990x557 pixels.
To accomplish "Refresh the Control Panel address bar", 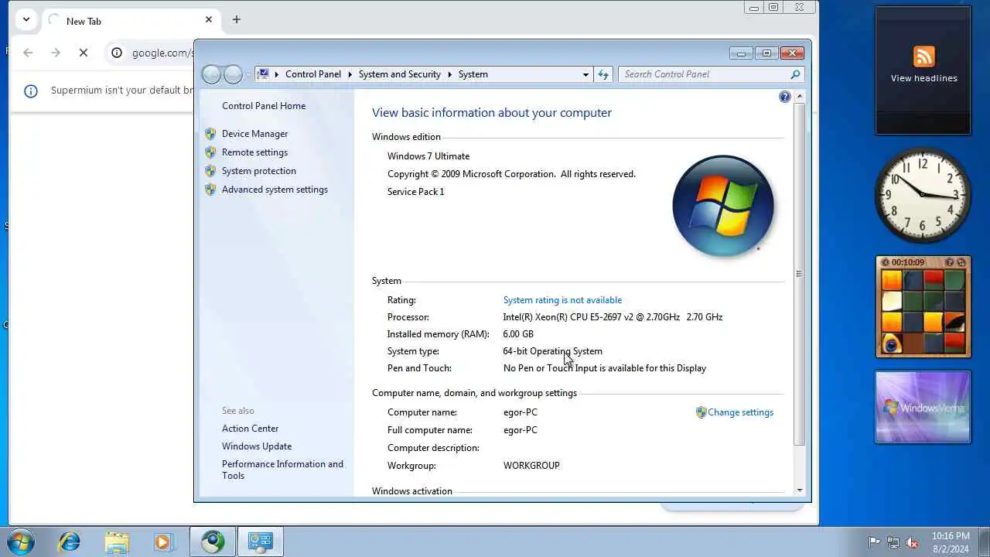I will click(603, 74).
